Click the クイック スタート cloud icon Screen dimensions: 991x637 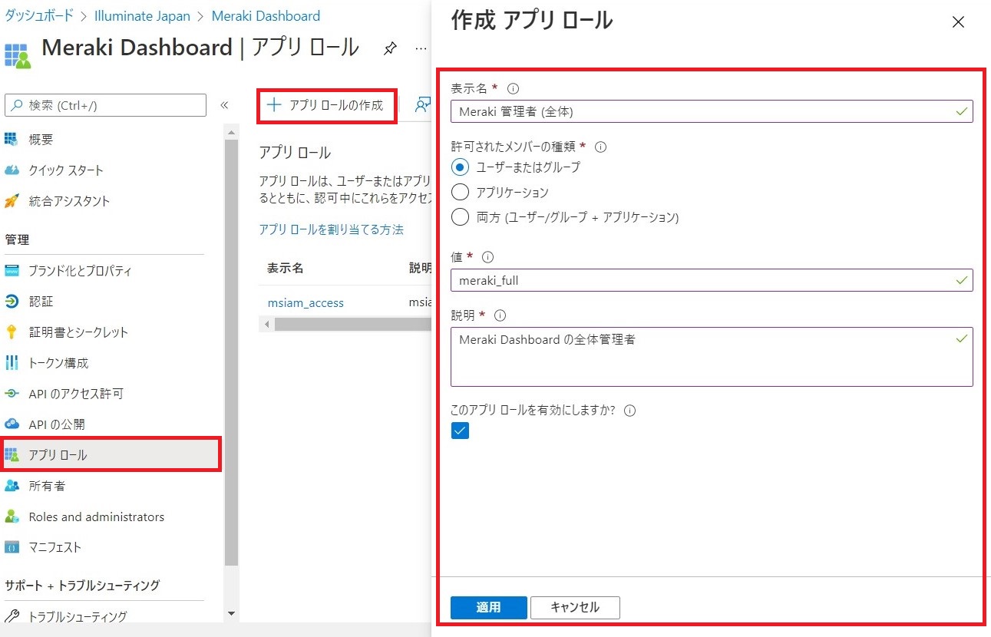coord(12,170)
